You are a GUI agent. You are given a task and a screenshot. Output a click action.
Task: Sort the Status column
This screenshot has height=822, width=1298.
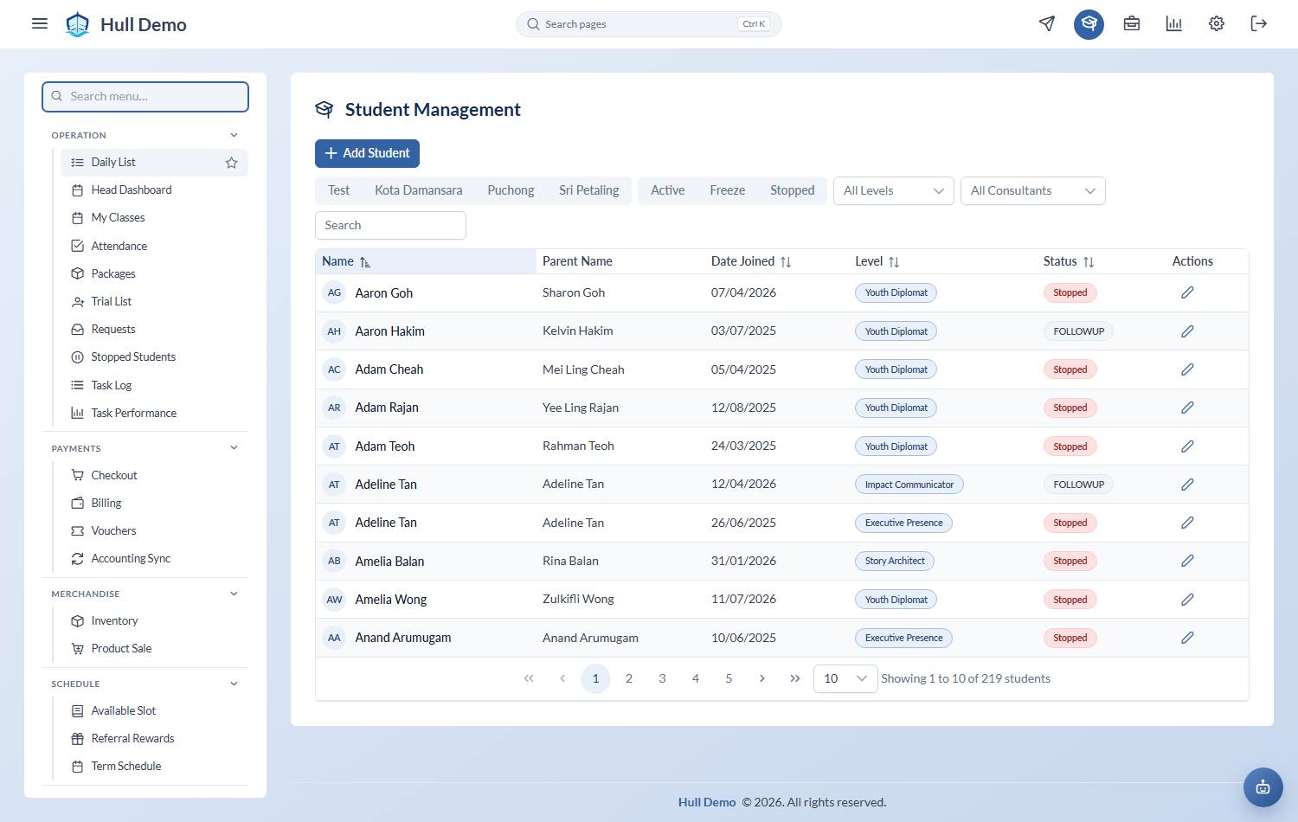click(1089, 261)
